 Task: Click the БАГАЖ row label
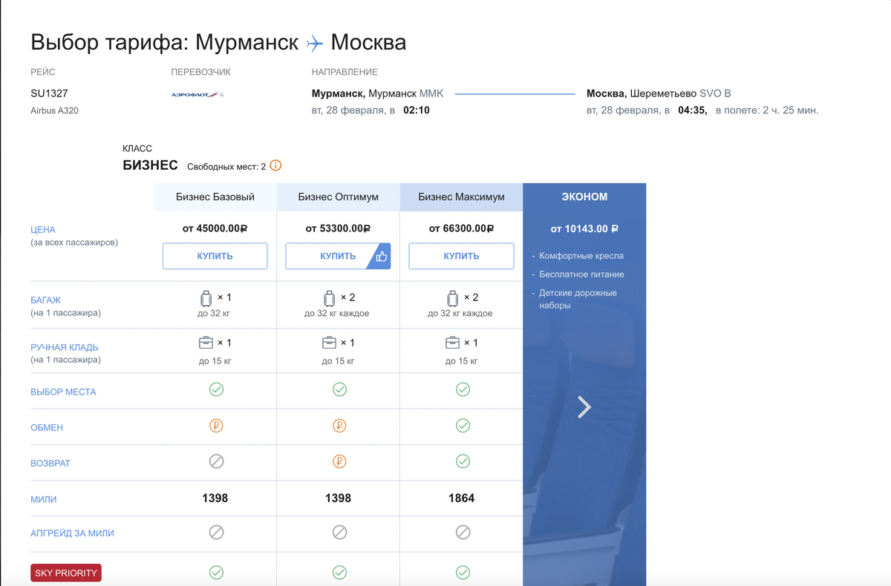(x=46, y=300)
